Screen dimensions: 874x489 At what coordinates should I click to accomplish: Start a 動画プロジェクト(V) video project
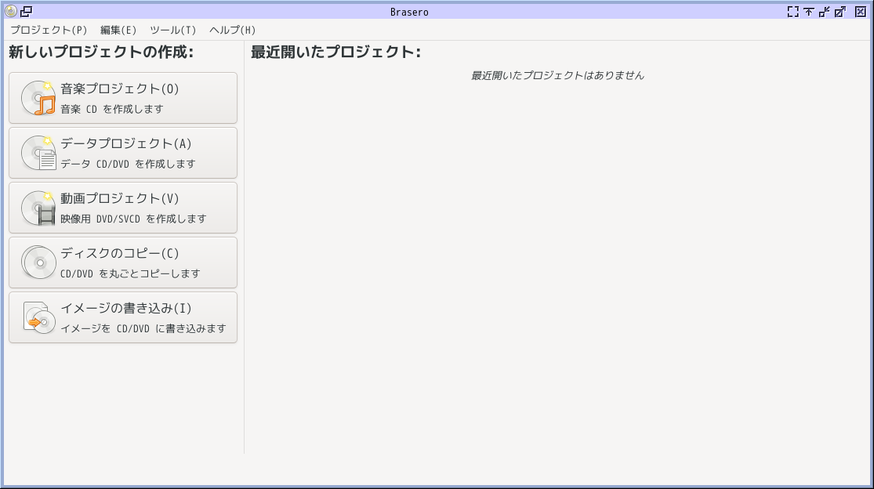[x=123, y=208]
